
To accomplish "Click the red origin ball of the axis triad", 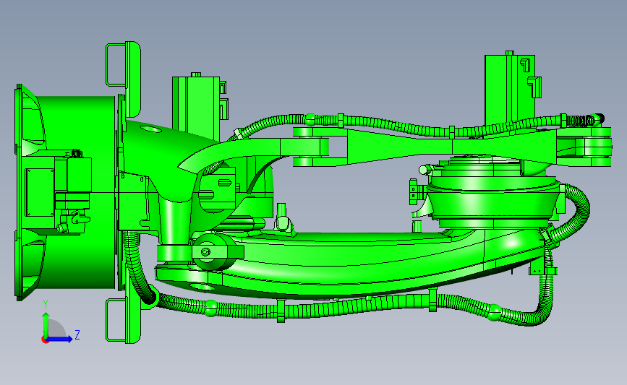I will point(45,340).
